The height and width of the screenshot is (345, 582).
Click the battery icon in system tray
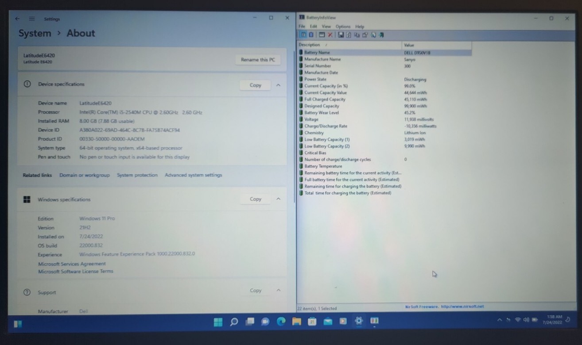point(535,319)
